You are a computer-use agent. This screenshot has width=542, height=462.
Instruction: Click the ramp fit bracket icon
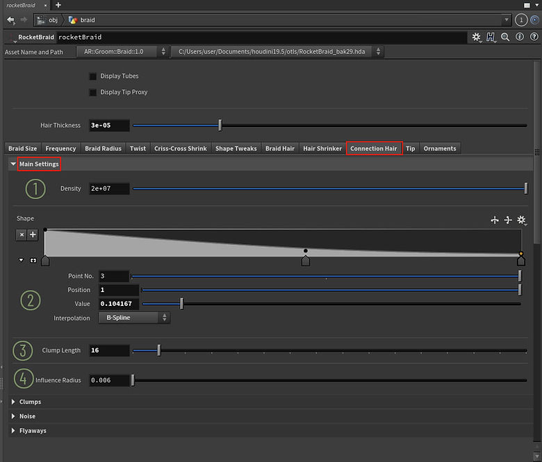[x=33, y=261]
